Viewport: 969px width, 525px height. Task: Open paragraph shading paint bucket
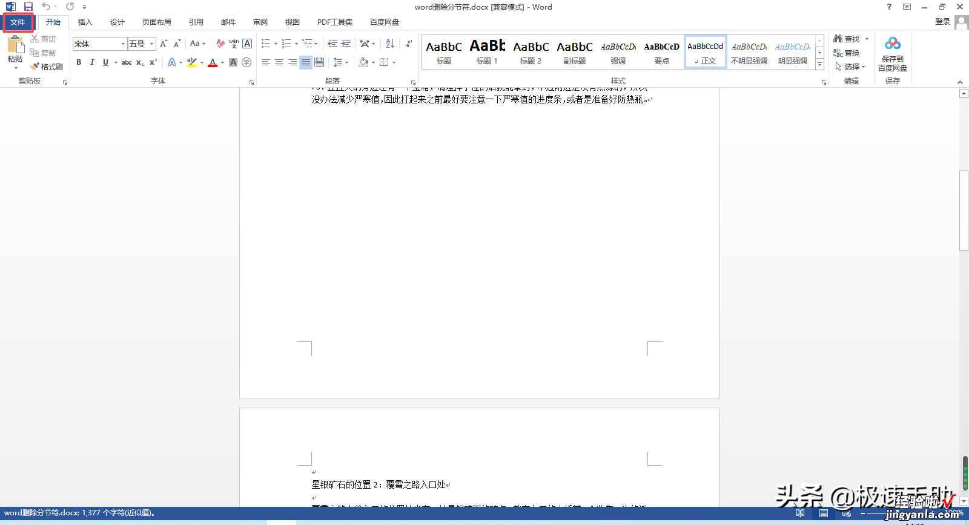coord(363,62)
